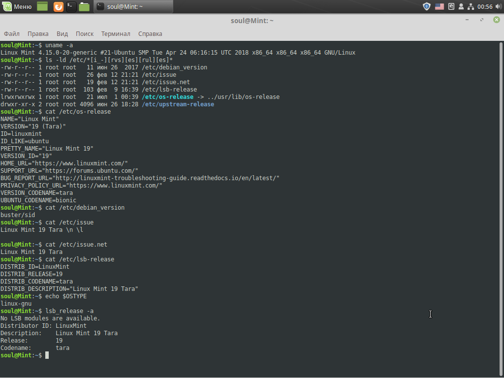
Task: Open the Правка menu
Action: pos(38,34)
